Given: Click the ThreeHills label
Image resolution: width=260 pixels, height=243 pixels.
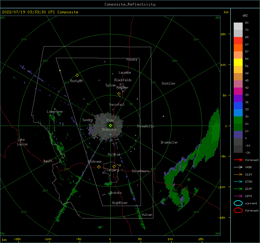Looking at the screenshot, I should [145, 126].
